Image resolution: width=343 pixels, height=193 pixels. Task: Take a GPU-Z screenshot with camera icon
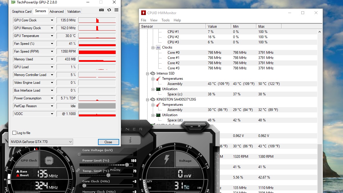(101, 10)
